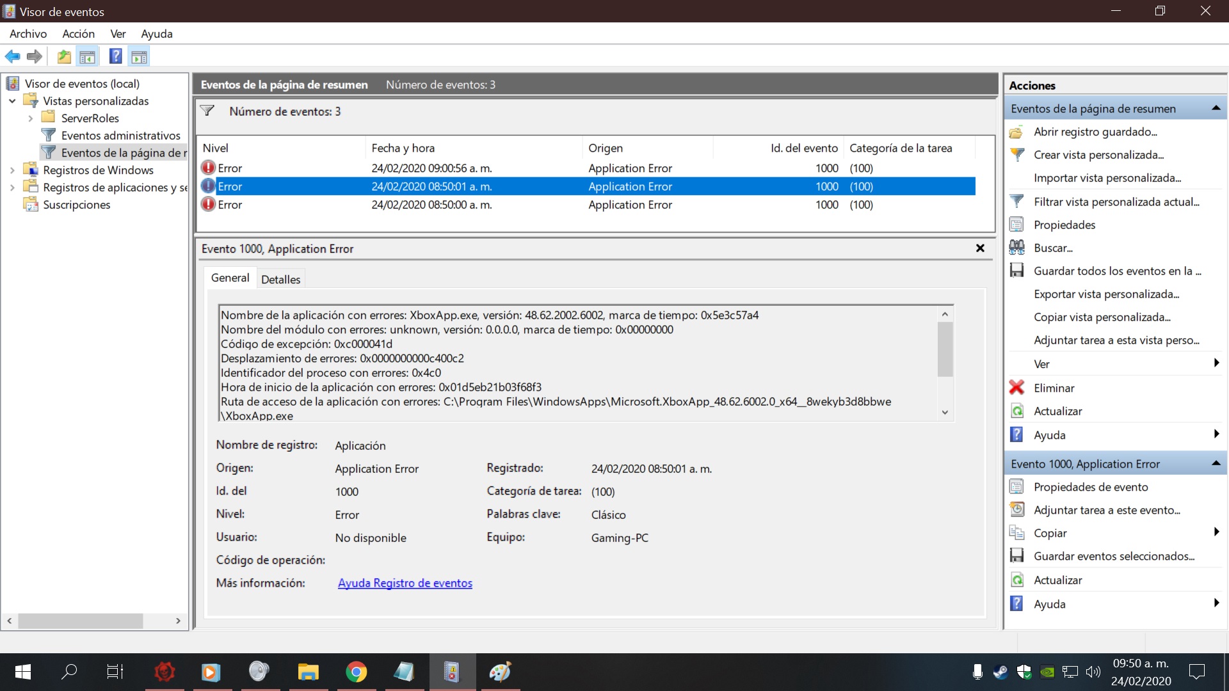
Task: Collapse Evento 1000 actions section
Action: pyautogui.click(x=1216, y=463)
